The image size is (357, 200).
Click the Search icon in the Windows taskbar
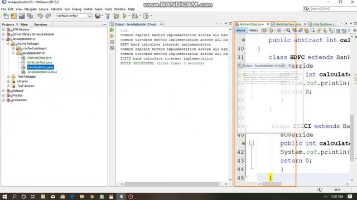14,196
